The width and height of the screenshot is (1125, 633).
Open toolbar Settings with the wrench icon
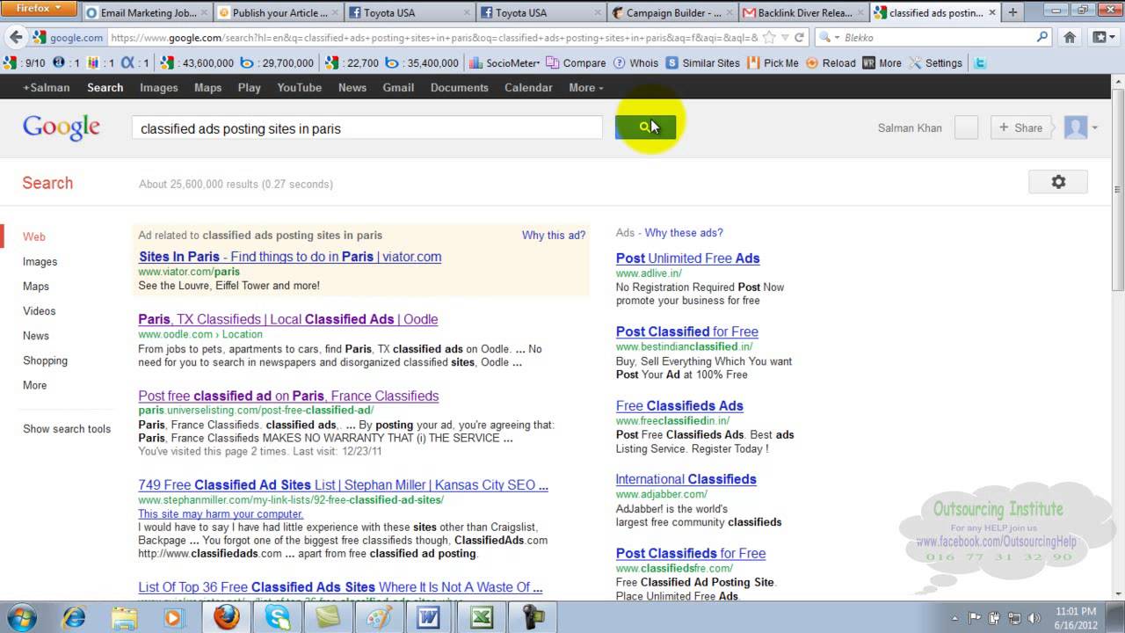click(x=935, y=63)
